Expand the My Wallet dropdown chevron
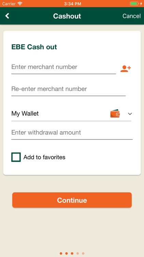144x257 pixels. (x=130, y=114)
